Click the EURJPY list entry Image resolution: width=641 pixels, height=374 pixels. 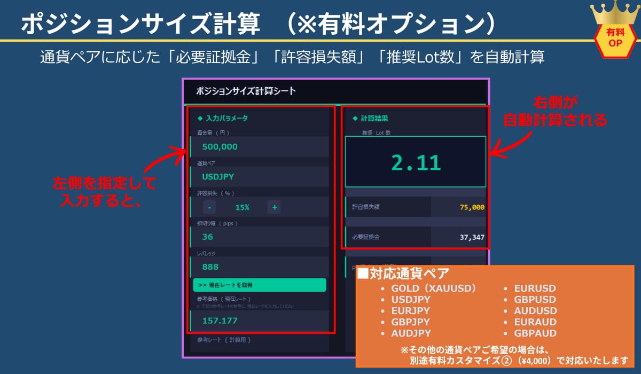(411, 311)
